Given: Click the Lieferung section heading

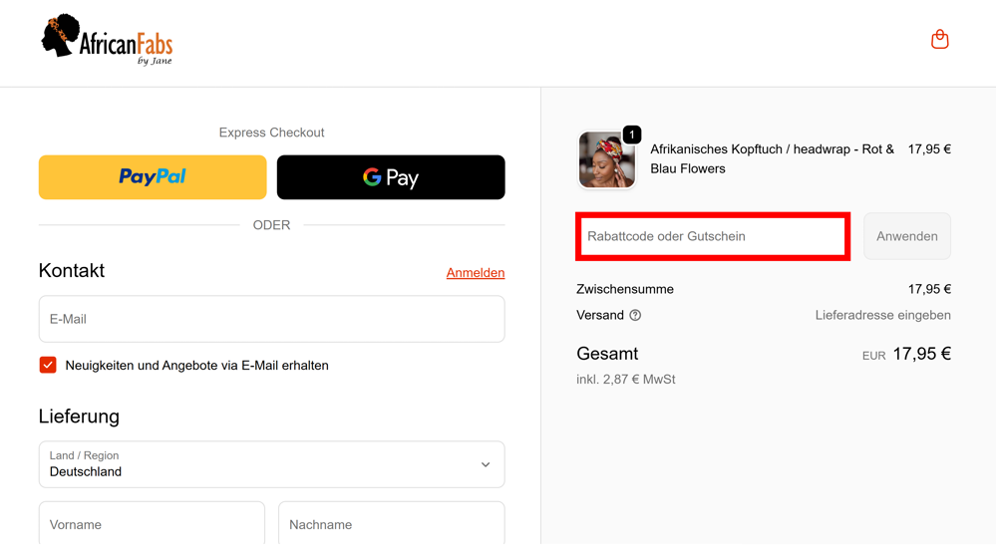Looking at the screenshot, I should (x=79, y=417).
